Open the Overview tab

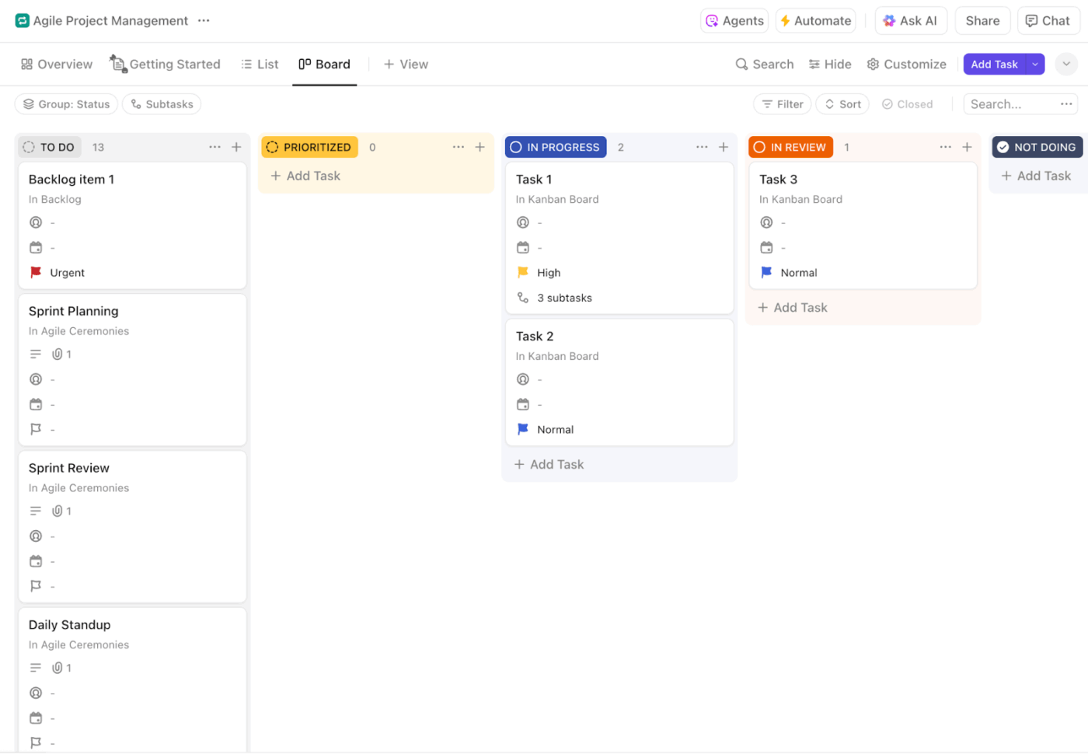(55, 64)
